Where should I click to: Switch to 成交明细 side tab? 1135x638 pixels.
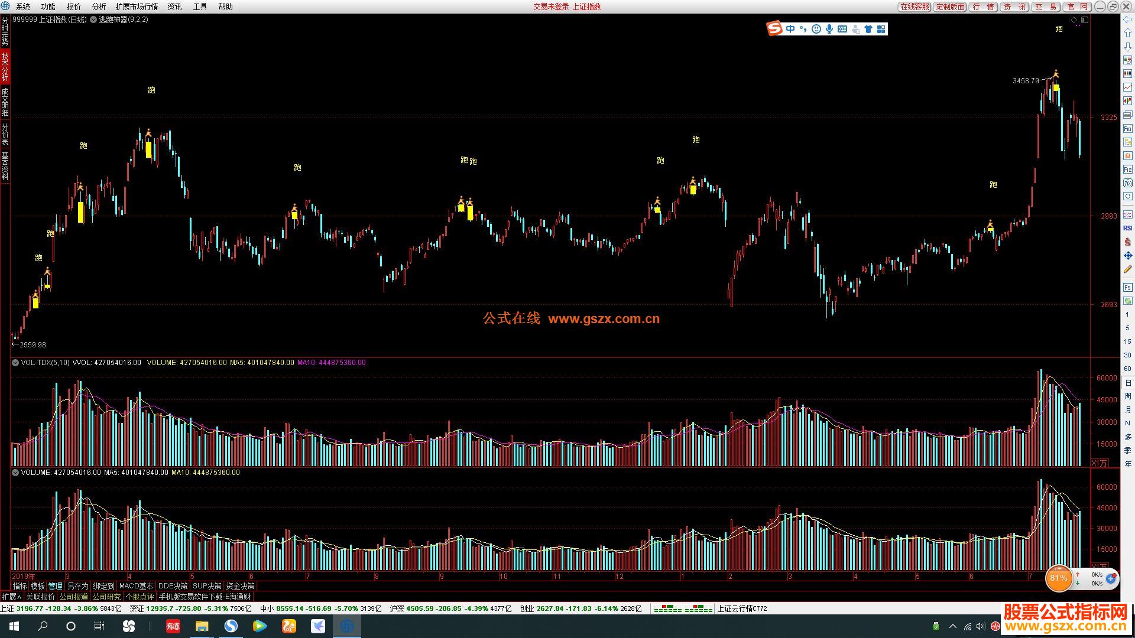pos(5,102)
